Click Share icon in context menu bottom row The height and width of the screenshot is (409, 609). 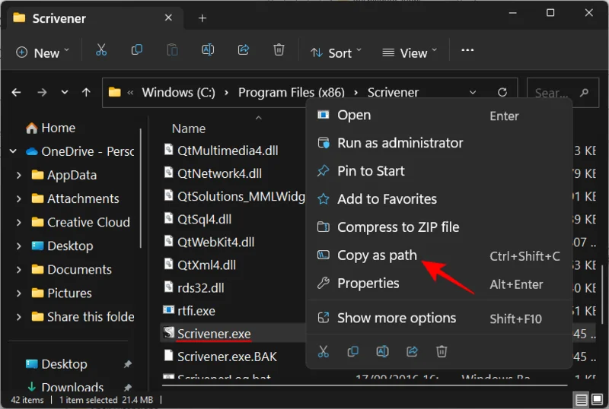pyautogui.click(x=412, y=351)
